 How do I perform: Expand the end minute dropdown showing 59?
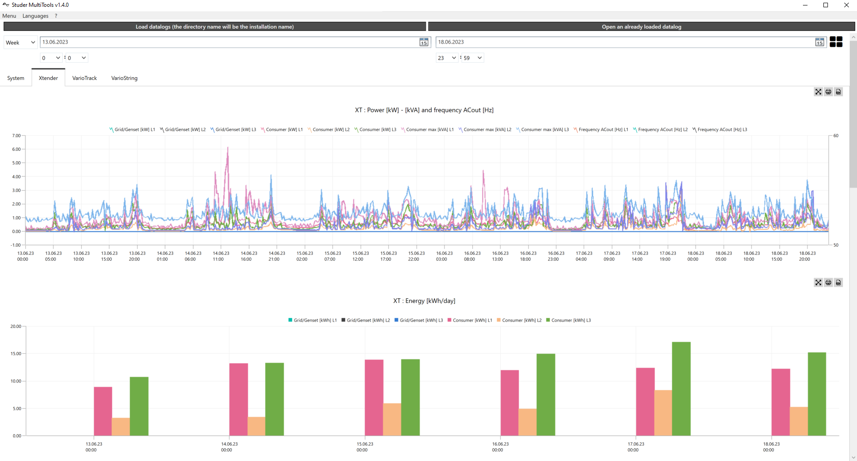pos(473,58)
